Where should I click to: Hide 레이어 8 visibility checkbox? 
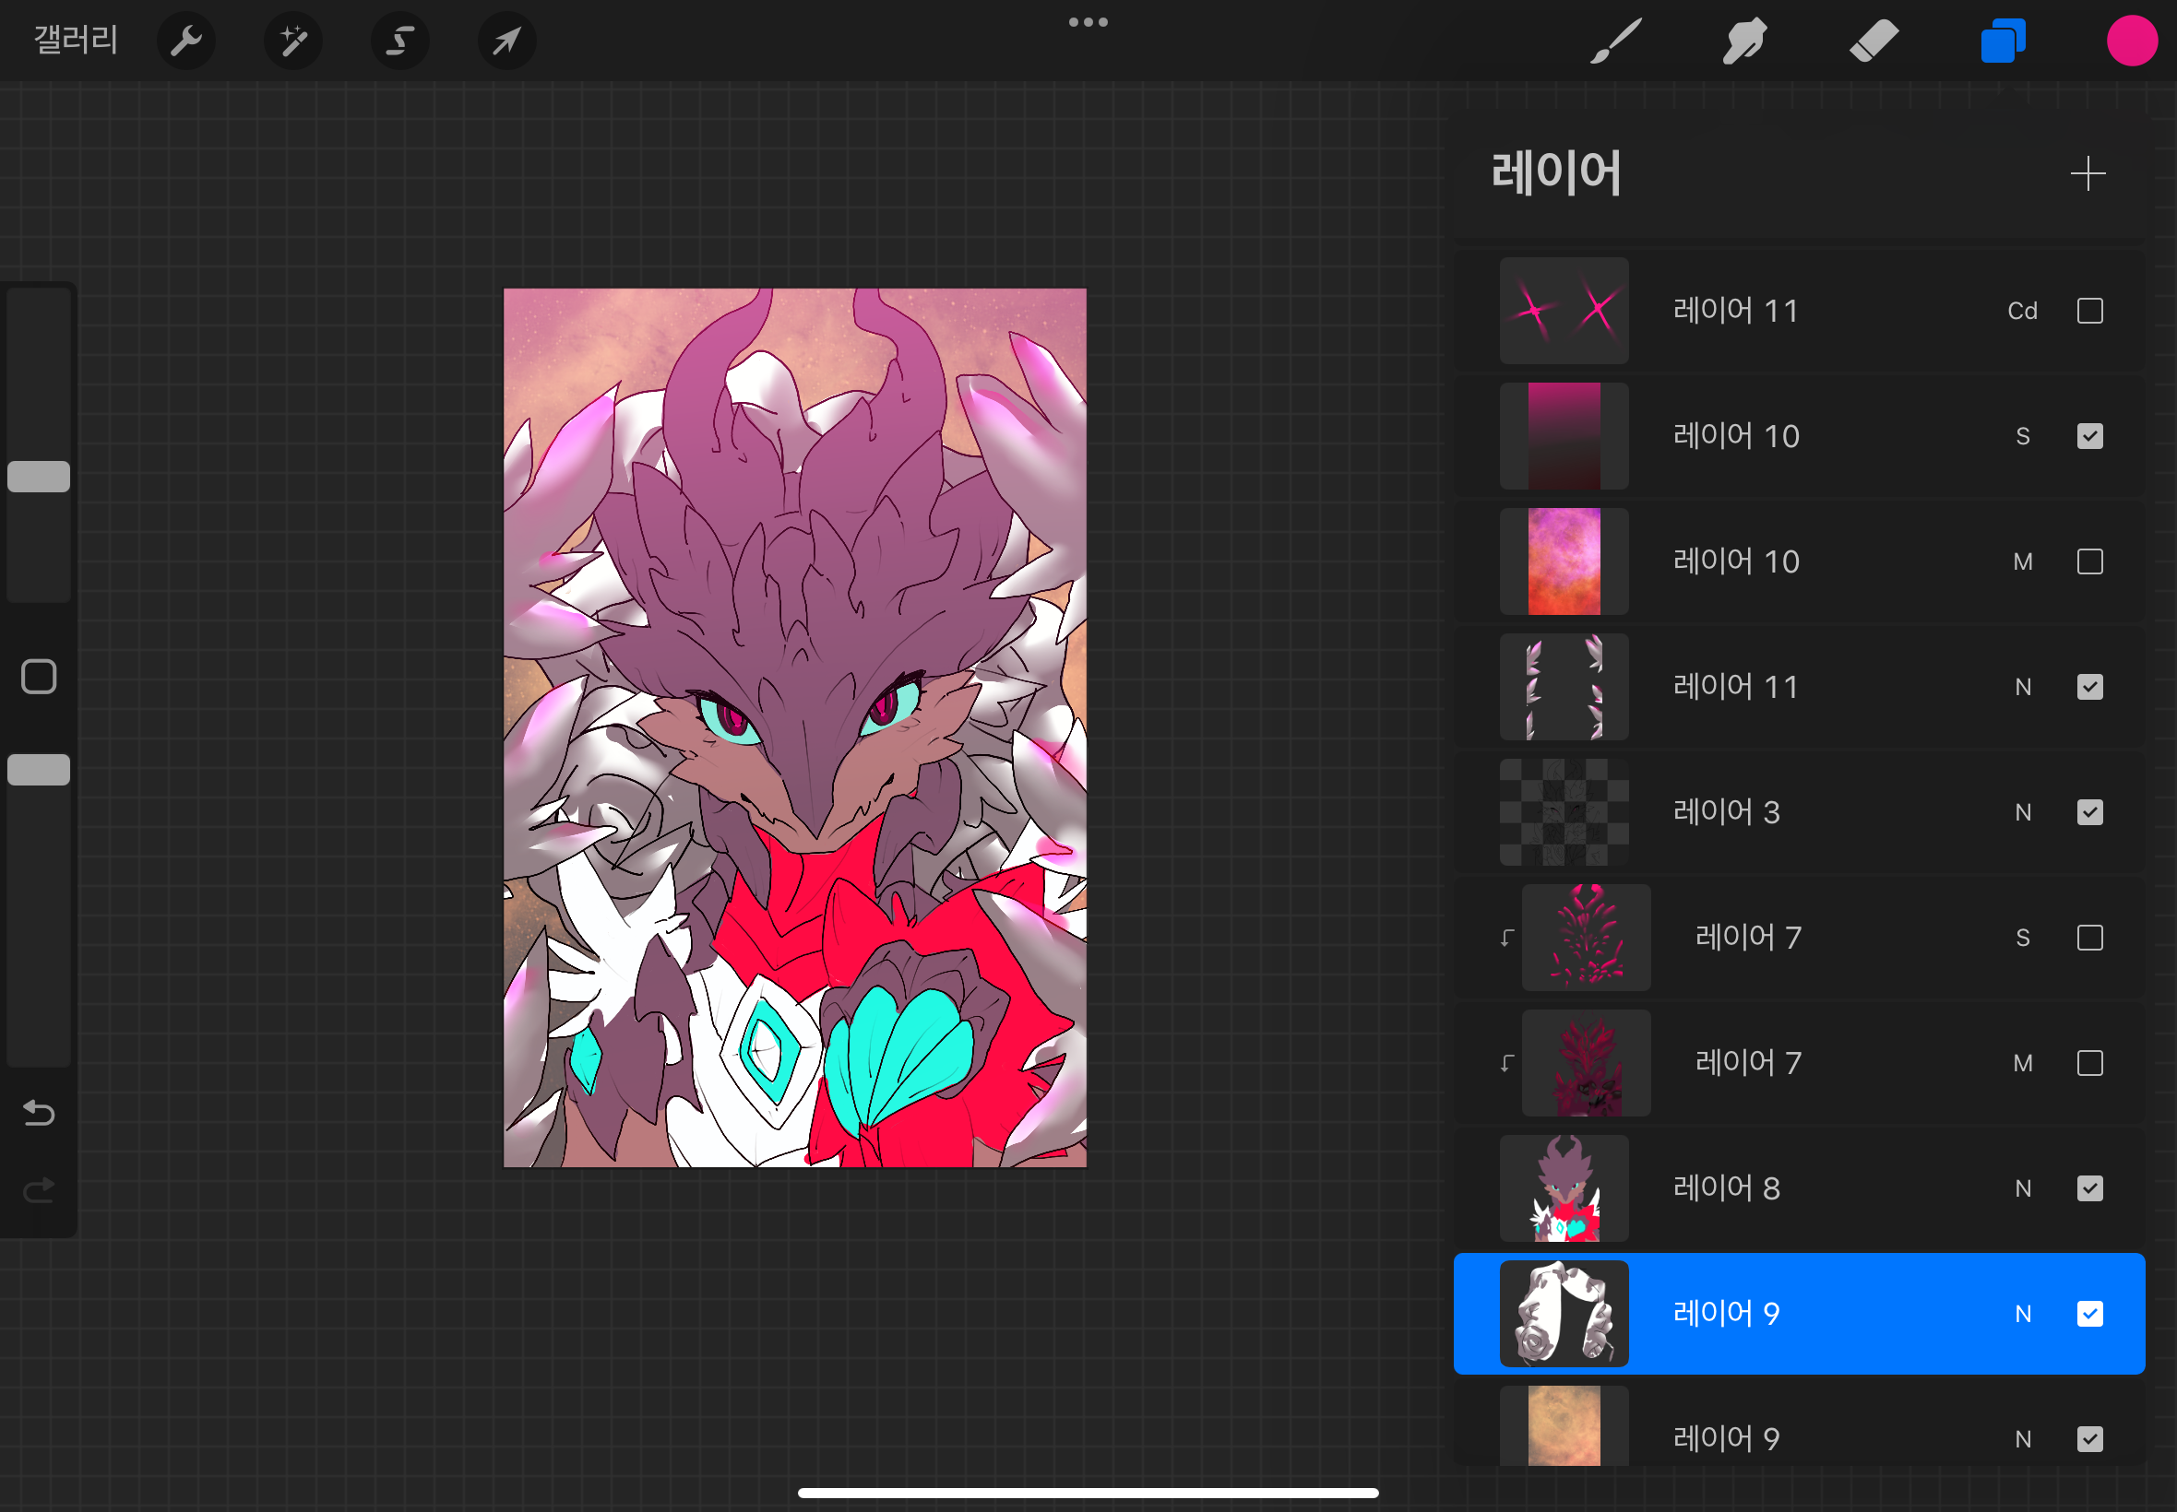click(x=2088, y=1188)
